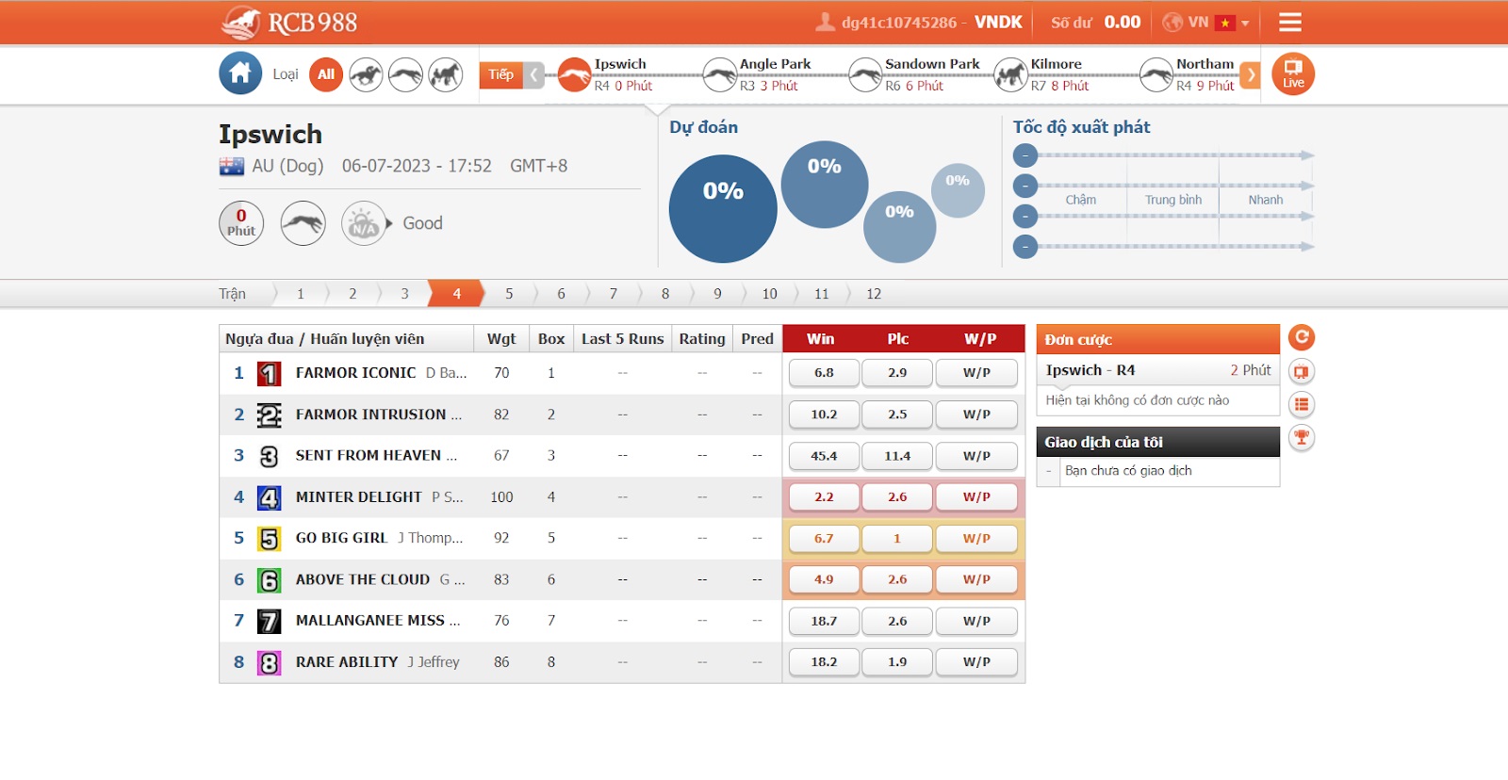Filter by harness racing icon
Image resolution: width=1508 pixels, height=780 pixels.
click(446, 74)
